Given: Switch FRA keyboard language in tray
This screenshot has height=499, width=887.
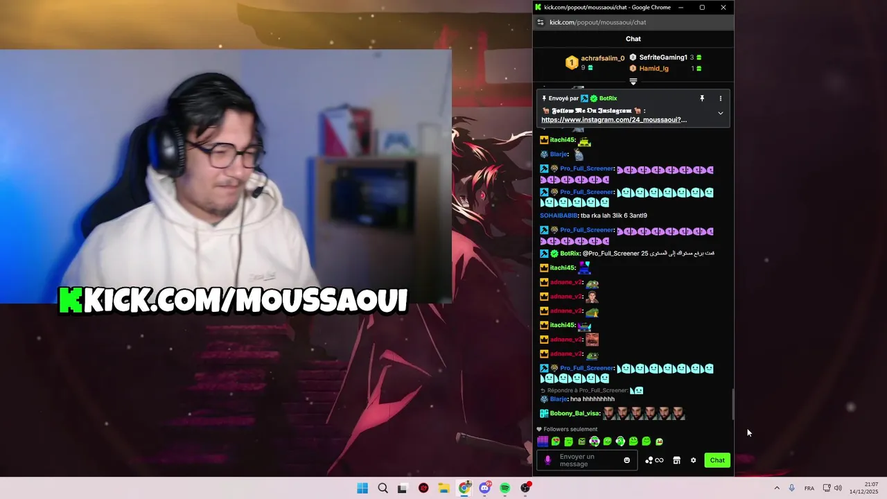Looking at the screenshot, I should pyautogui.click(x=809, y=488).
